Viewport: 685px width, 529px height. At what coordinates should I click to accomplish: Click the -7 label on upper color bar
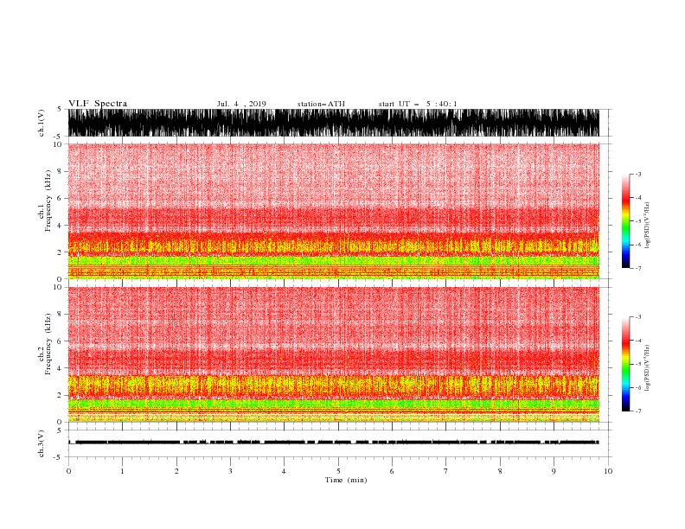(x=637, y=269)
